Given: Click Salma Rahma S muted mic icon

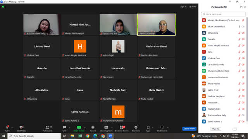Looking at the screenshot, I should [x=239, y=122].
